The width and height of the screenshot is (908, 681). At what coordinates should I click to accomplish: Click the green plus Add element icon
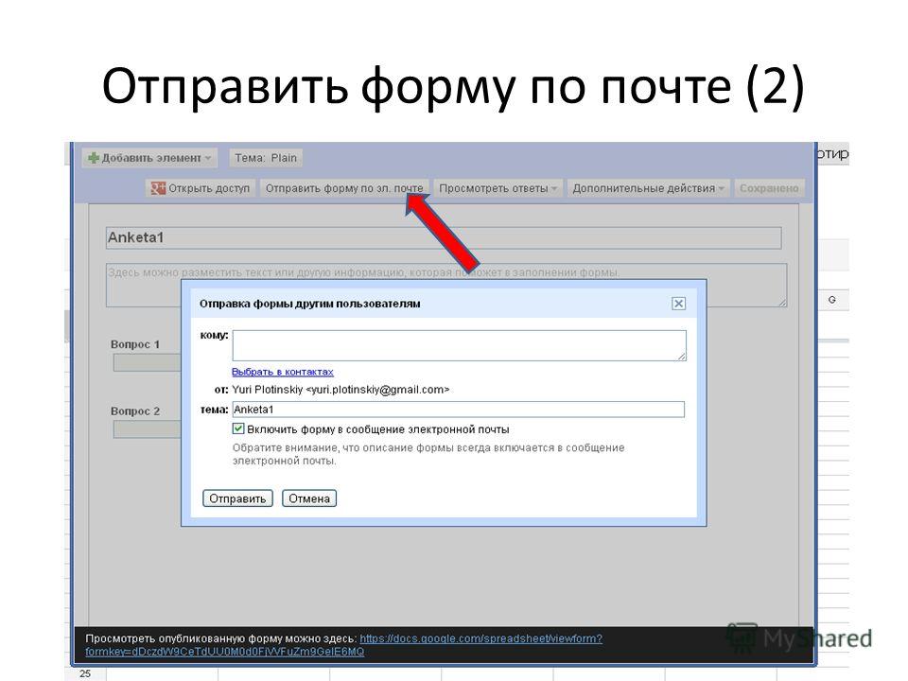[x=94, y=158]
